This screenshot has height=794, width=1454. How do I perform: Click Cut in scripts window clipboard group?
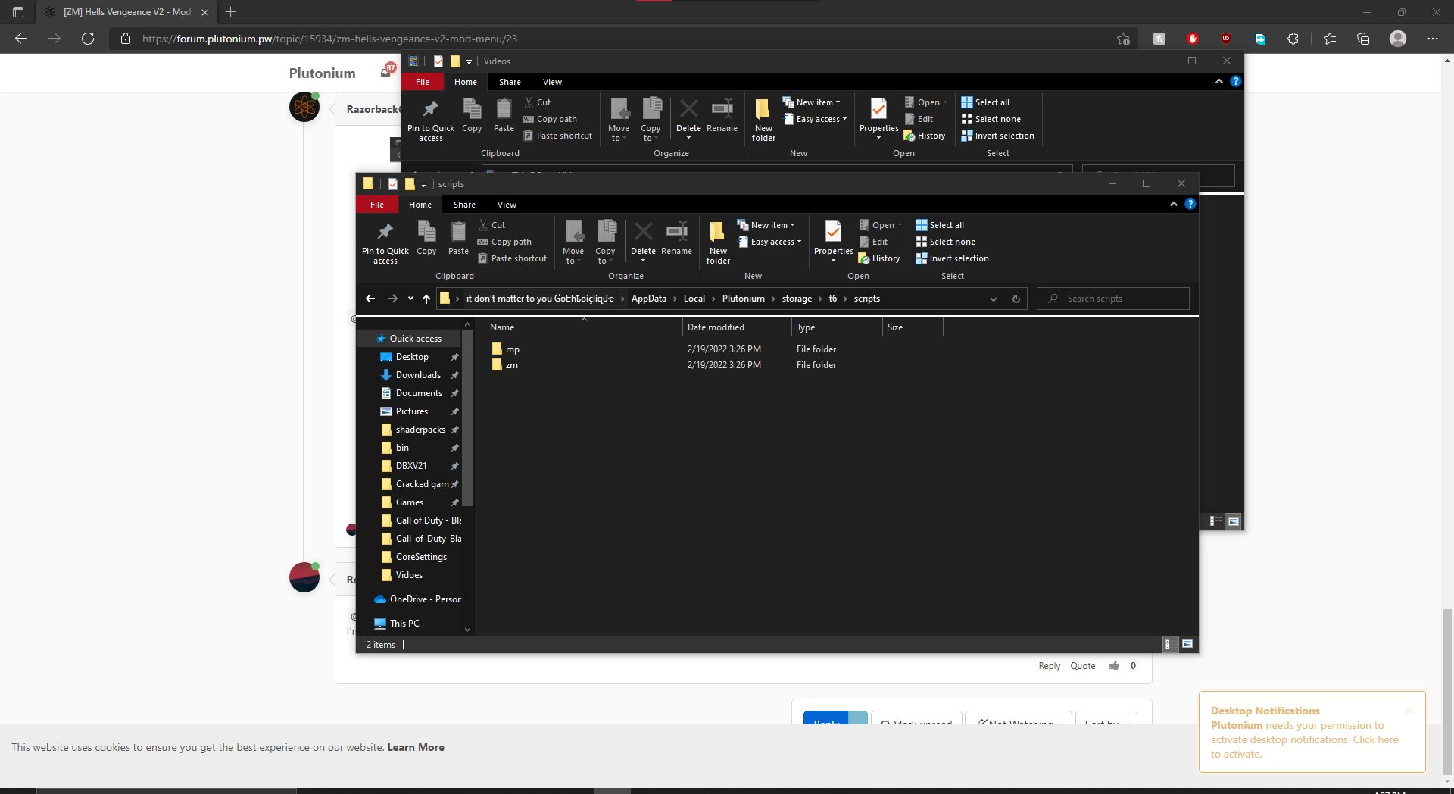[491, 225]
